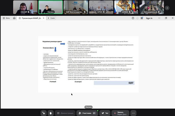The image size is (175, 116).
Task: Open the Menu hamburger in PDF viewer
Action: tap(6, 18)
